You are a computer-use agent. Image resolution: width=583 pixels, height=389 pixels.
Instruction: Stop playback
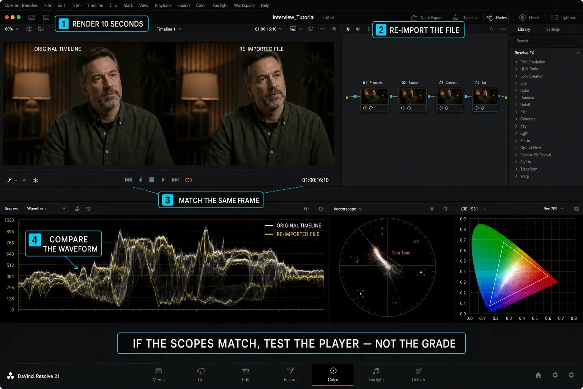click(x=151, y=180)
